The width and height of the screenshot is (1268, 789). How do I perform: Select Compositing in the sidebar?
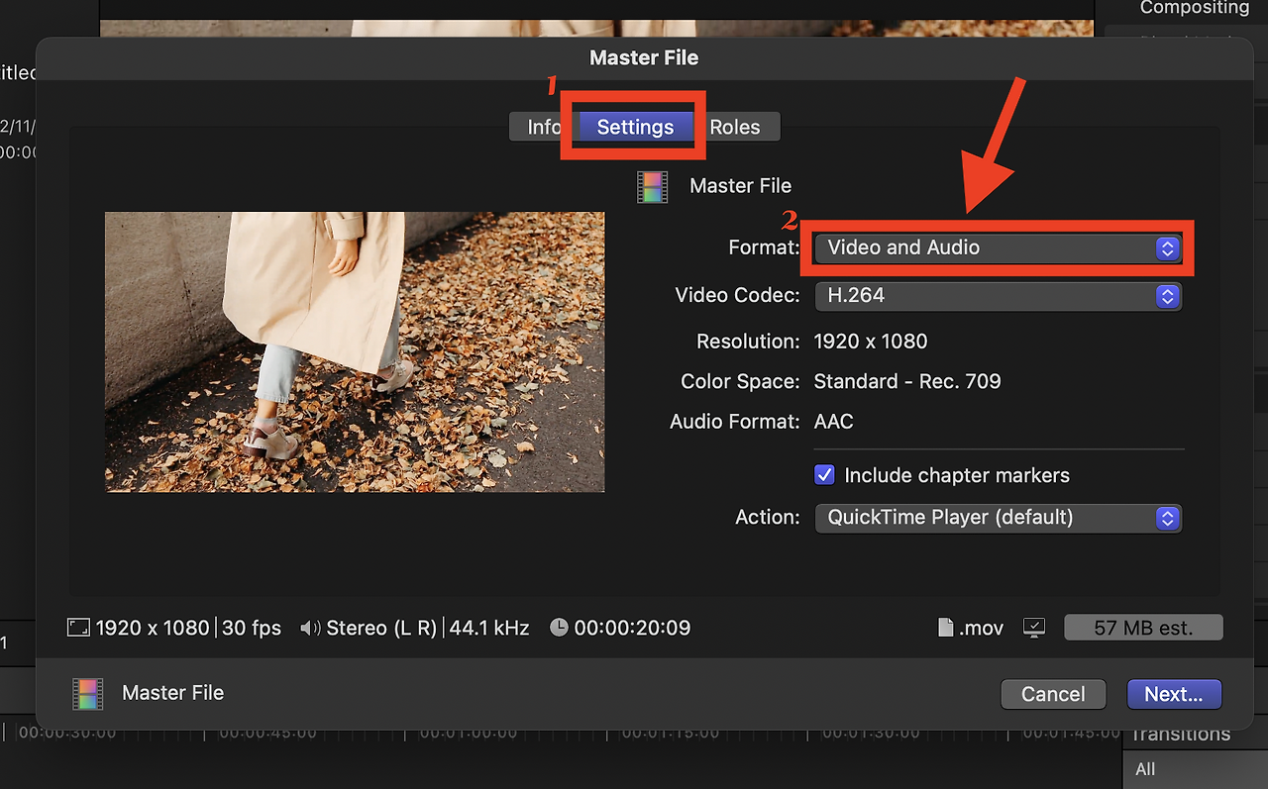[x=1196, y=9]
